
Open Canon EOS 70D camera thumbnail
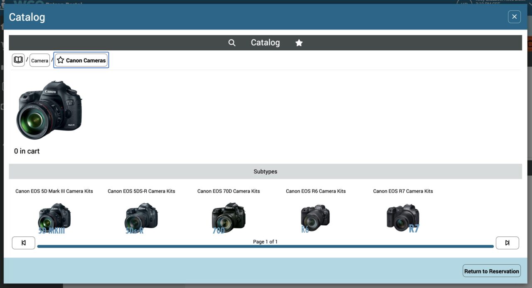pyautogui.click(x=228, y=218)
